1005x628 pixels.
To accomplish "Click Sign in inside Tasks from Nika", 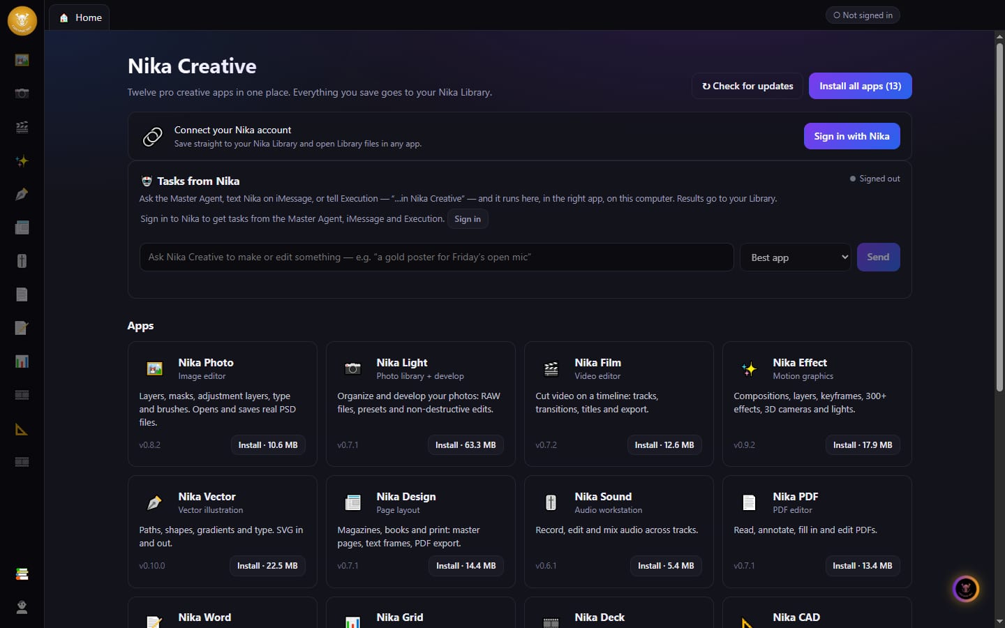I will click(467, 219).
